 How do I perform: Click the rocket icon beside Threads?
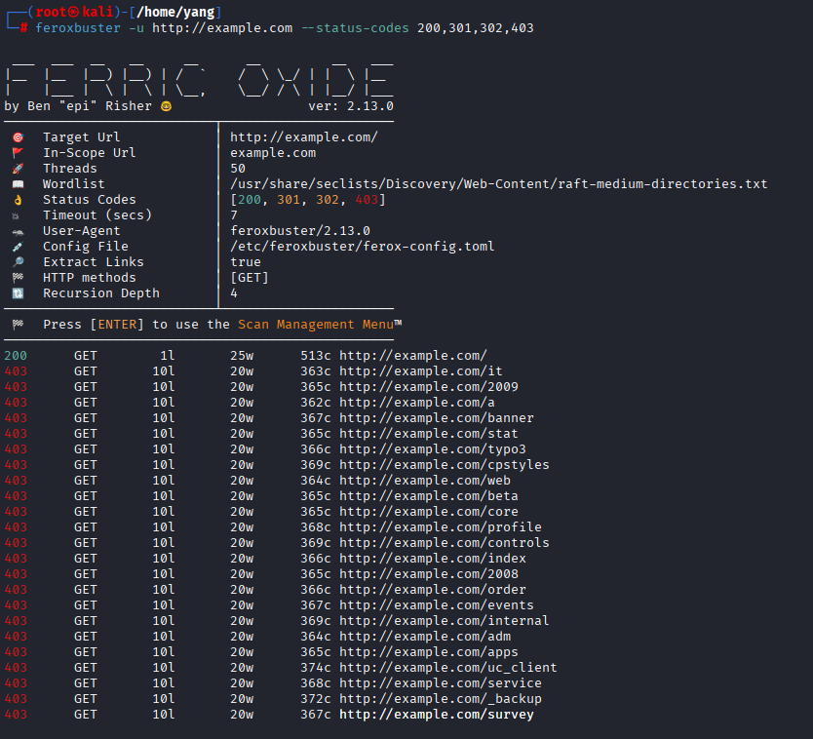(x=18, y=169)
